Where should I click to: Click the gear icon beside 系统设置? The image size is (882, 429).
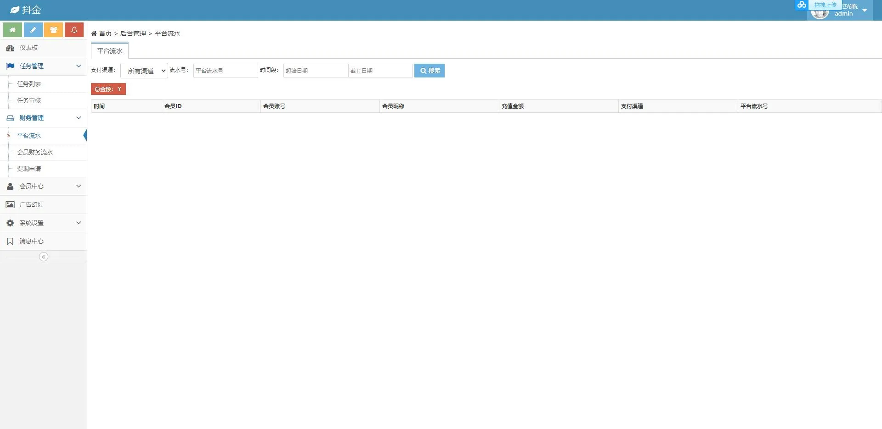tap(10, 223)
